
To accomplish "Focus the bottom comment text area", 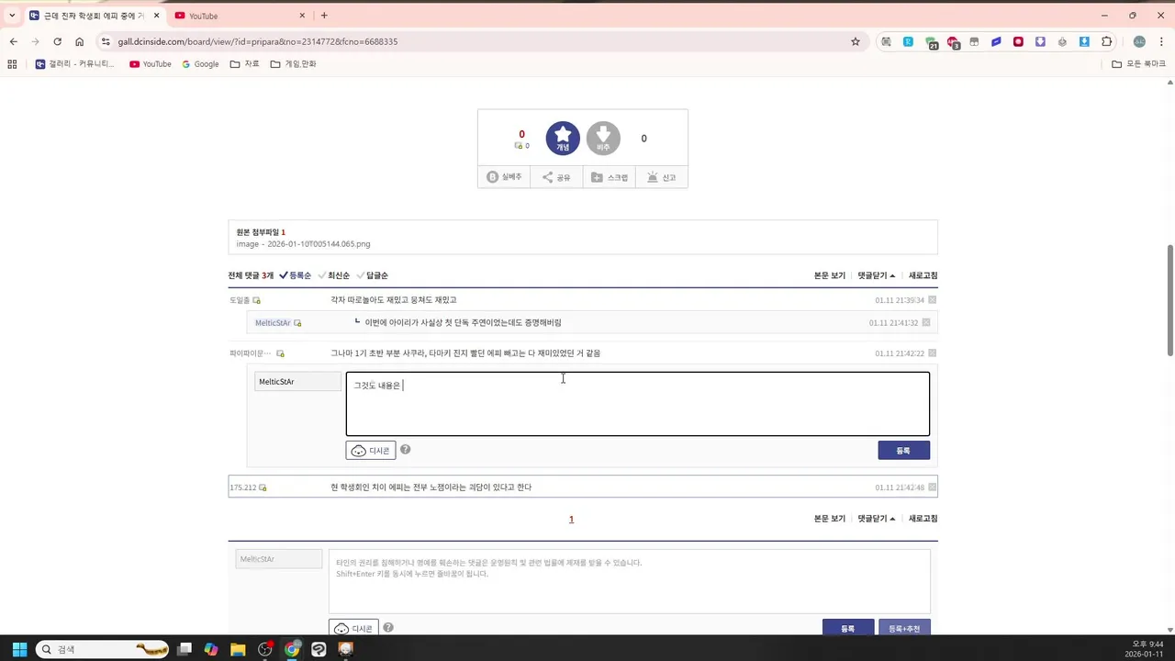I will click(x=630, y=581).
